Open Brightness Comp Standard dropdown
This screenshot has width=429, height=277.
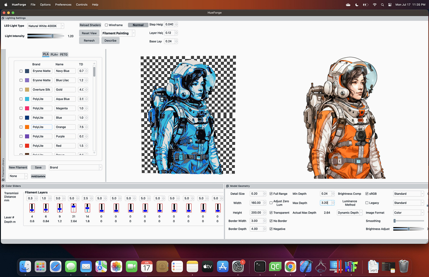tap(409, 194)
